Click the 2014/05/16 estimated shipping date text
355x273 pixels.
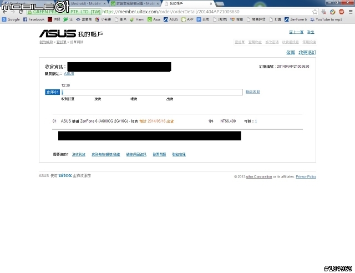pos(156,122)
